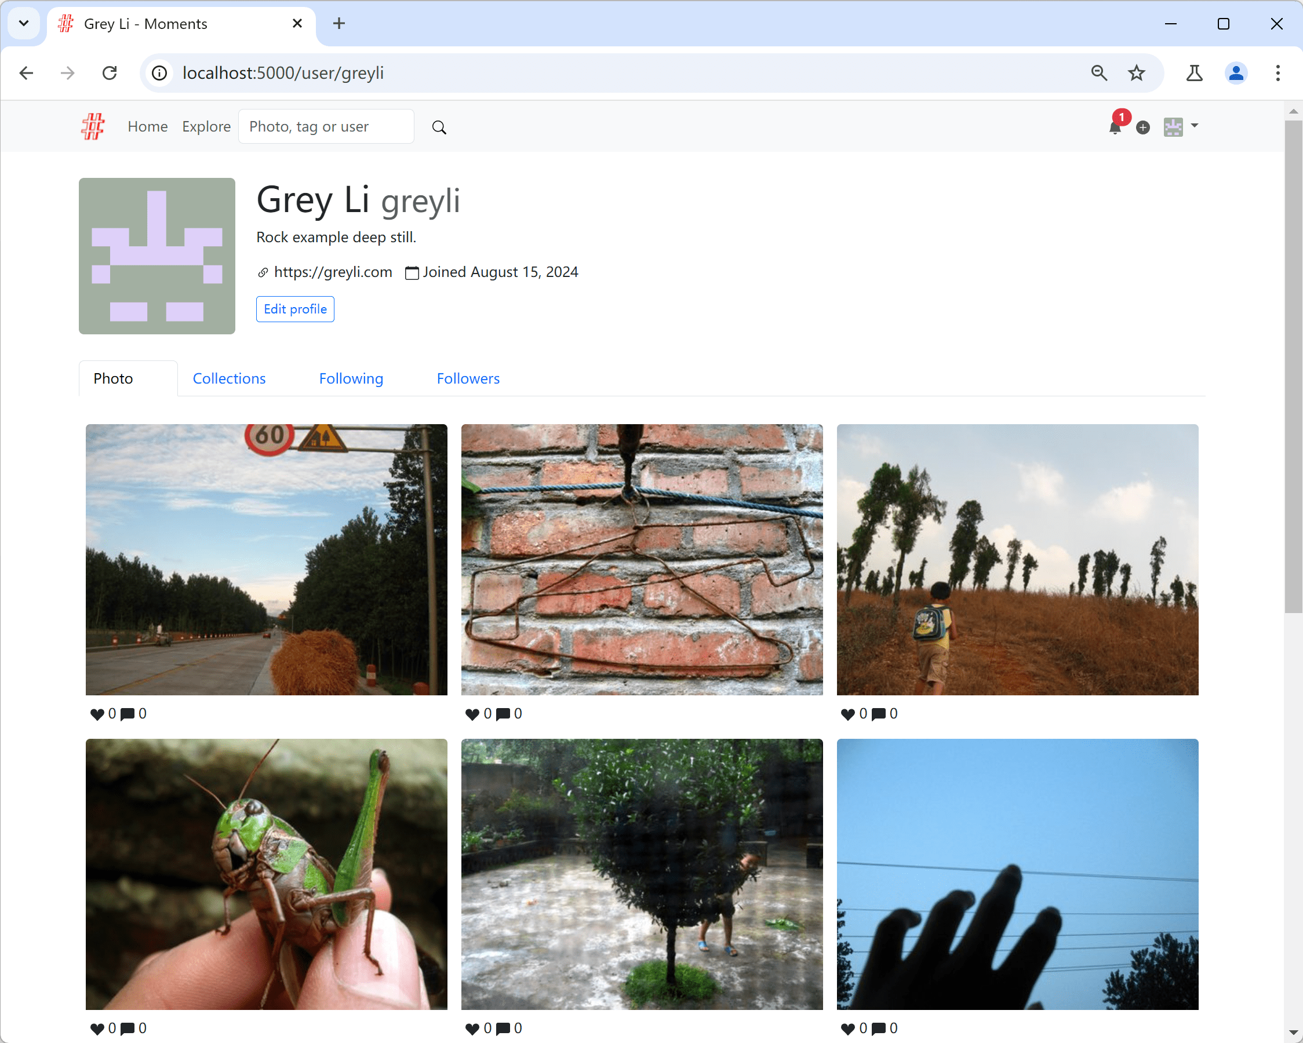Click the page vertical scrollbar thumb
This screenshot has height=1043, width=1303.
[1293, 366]
